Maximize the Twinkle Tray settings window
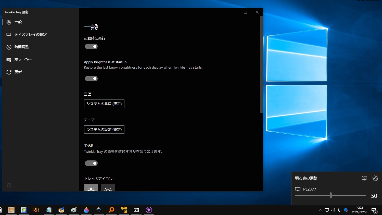The image size is (382, 215). coord(245,12)
